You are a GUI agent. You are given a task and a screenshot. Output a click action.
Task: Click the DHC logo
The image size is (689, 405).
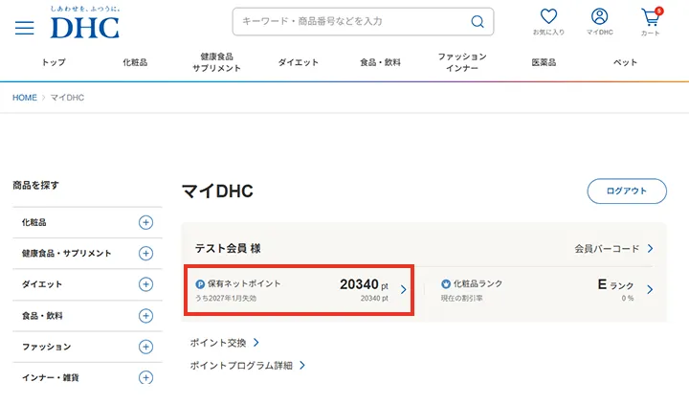(85, 26)
